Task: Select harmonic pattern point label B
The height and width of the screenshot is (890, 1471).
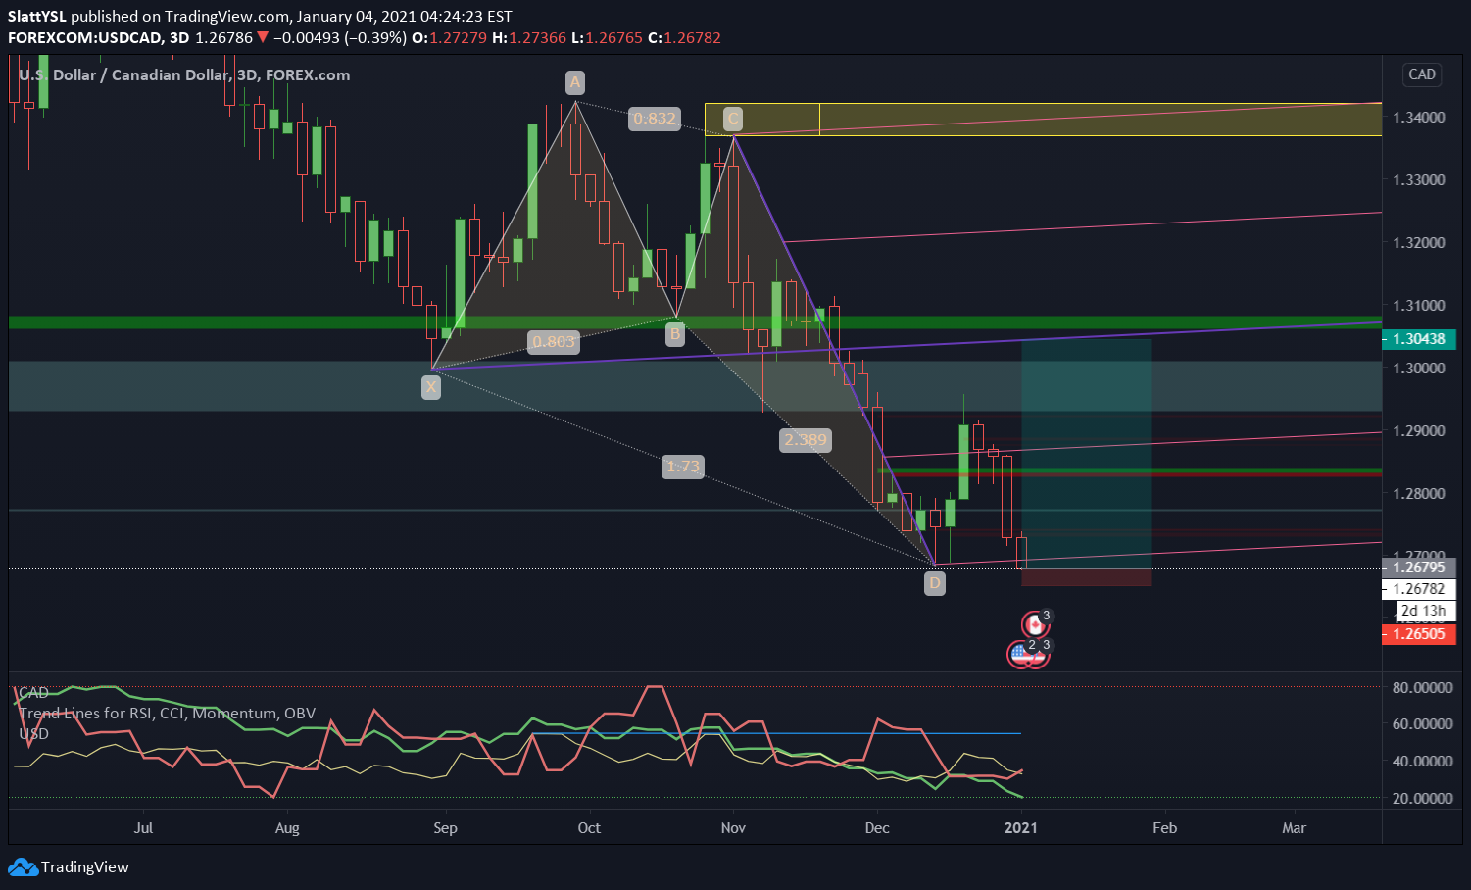Action: 674,335
